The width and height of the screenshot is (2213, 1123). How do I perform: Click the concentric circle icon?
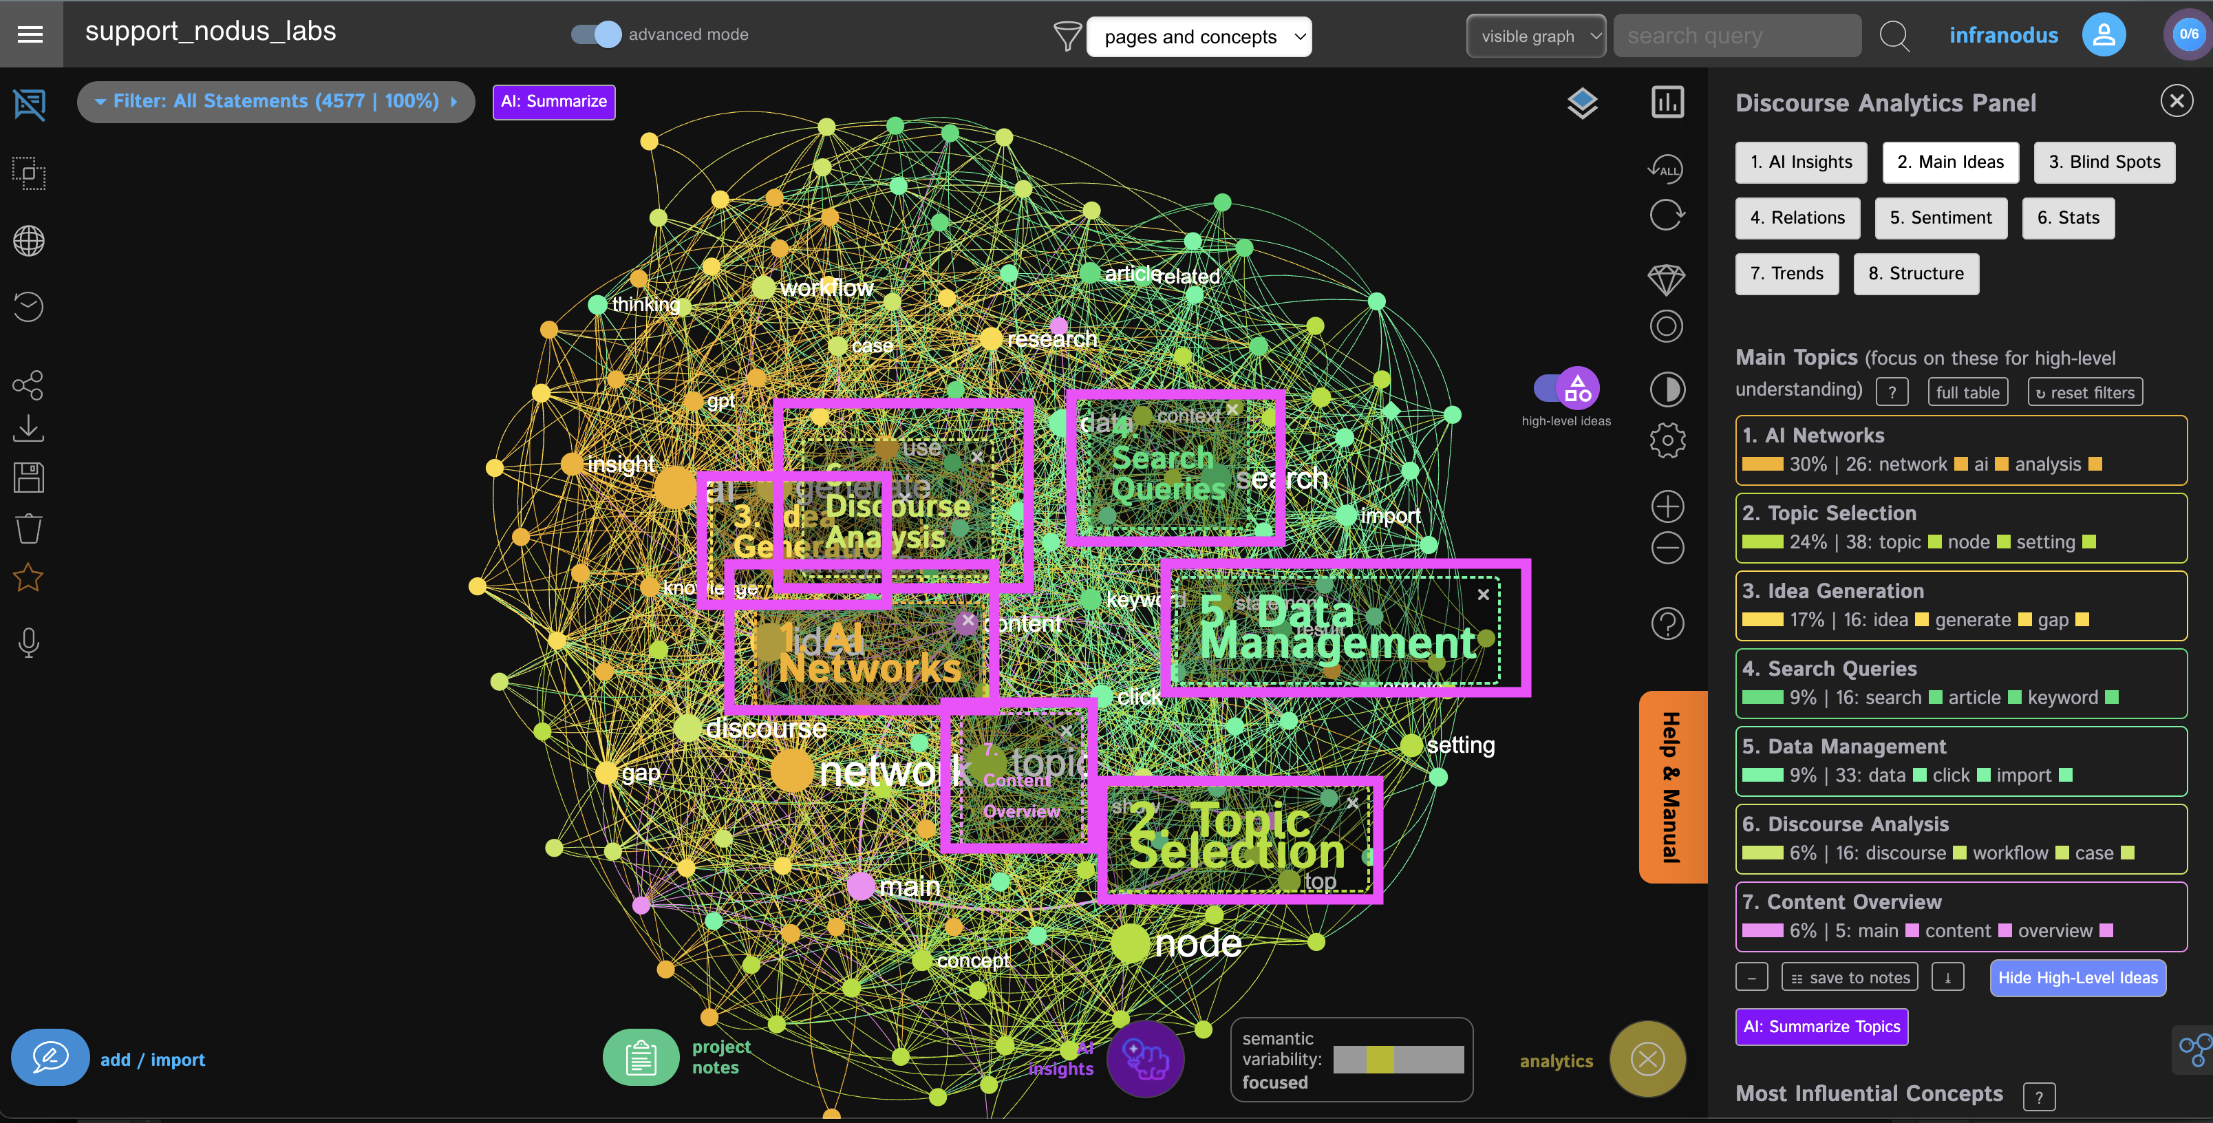pyautogui.click(x=1667, y=326)
